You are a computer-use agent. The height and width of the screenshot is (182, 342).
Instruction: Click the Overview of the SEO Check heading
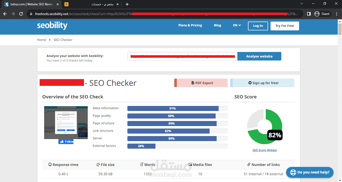point(73,97)
